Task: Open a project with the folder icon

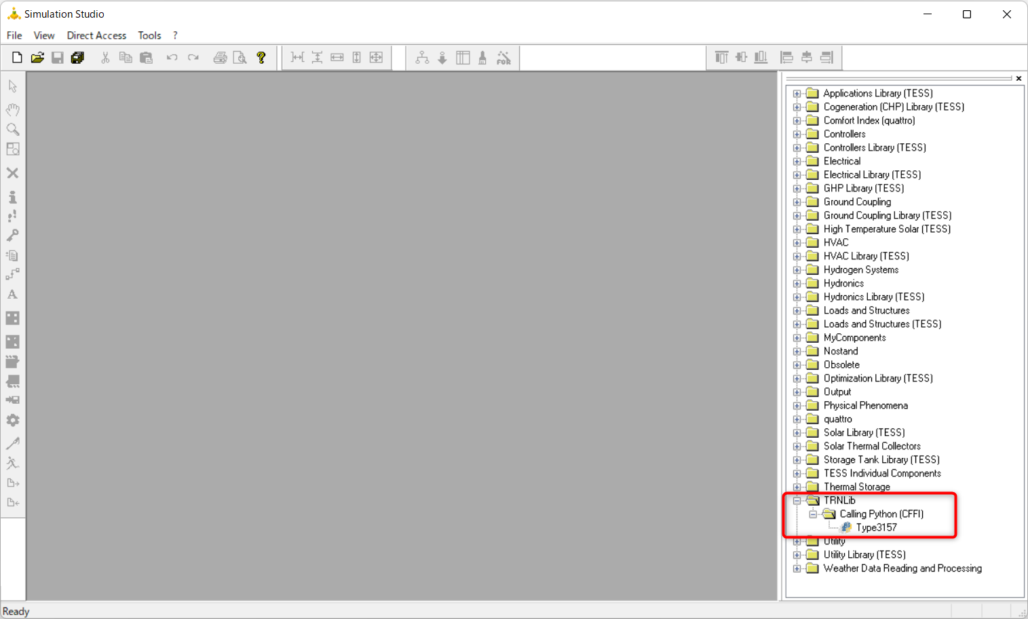Action: 37,58
